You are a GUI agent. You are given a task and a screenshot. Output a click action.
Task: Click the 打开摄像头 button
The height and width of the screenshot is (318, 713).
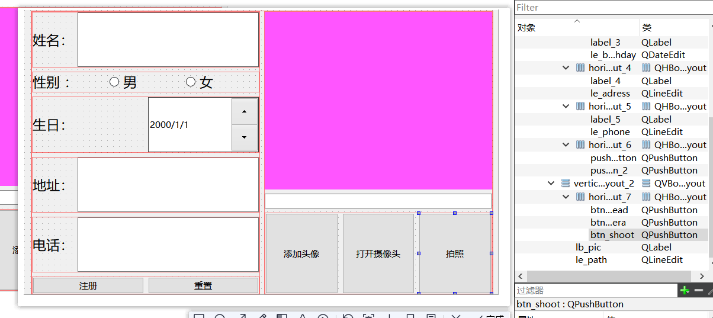(378, 253)
